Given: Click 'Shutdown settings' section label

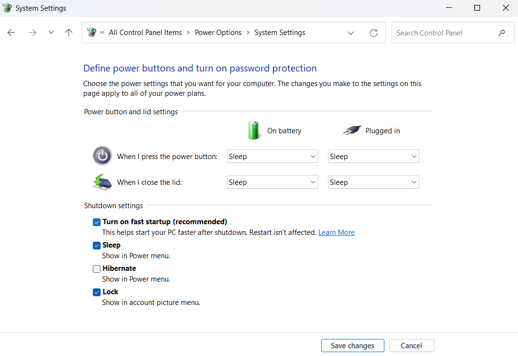Looking at the screenshot, I should pos(113,206).
